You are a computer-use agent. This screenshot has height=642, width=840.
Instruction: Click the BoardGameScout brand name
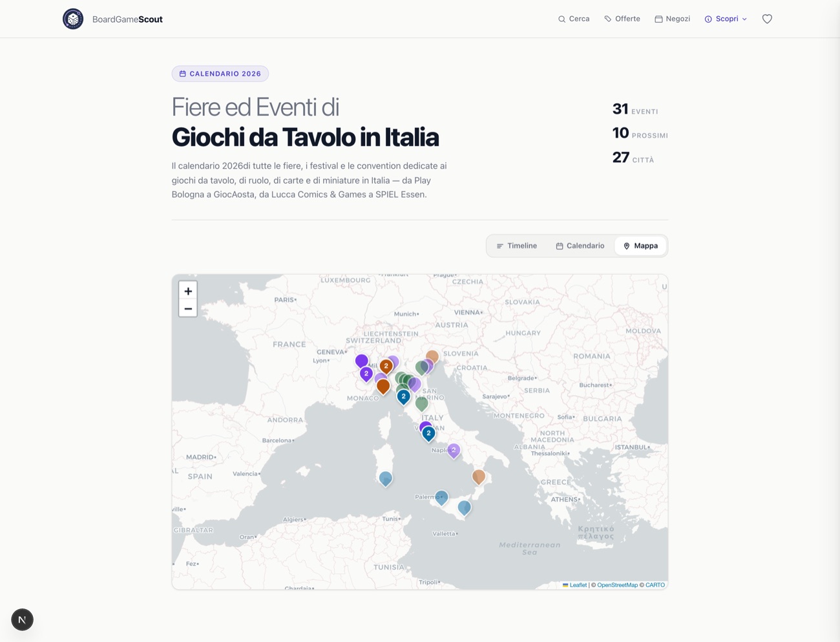click(x=127, y=19)
